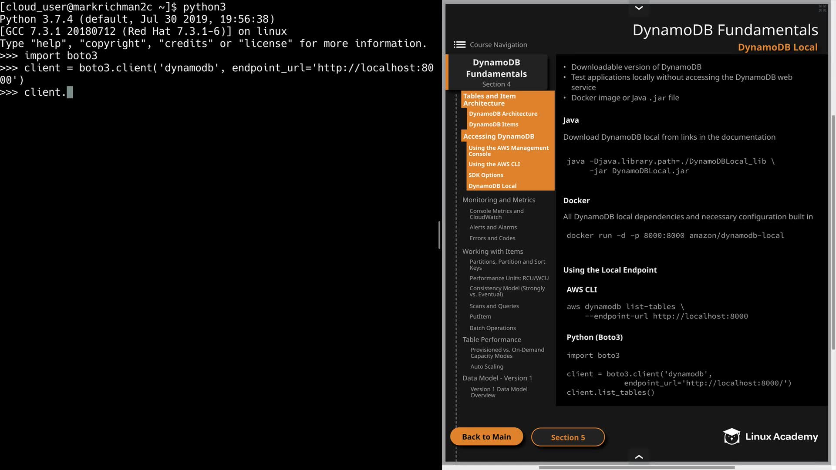Click the vertical scrollbar on right edge
The image size is (836, 470).
pos(833,231)
